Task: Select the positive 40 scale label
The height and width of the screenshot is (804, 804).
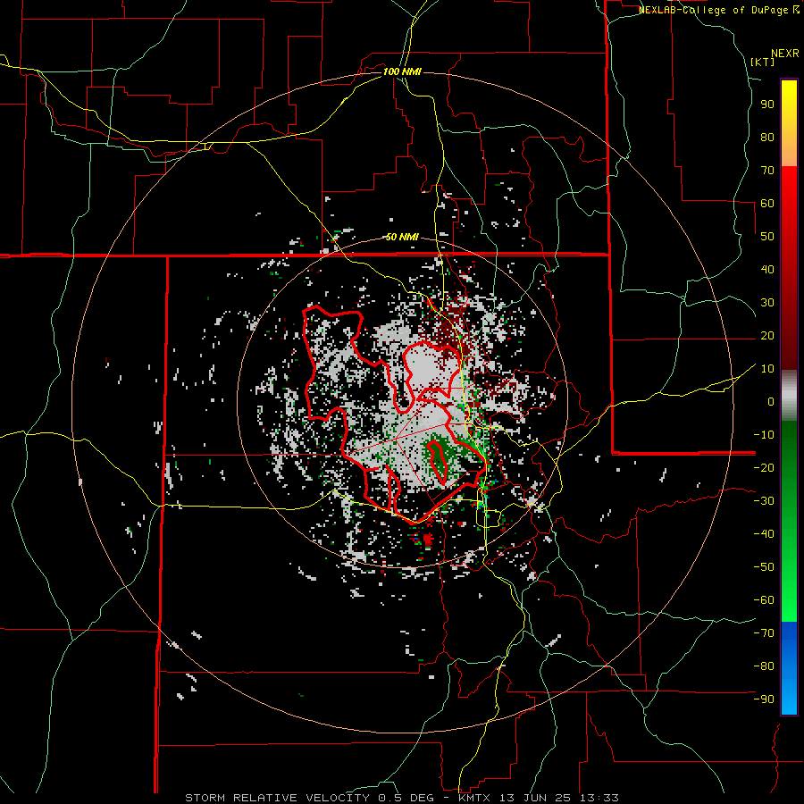Action: pyautogui.click(x=767, y=269)
